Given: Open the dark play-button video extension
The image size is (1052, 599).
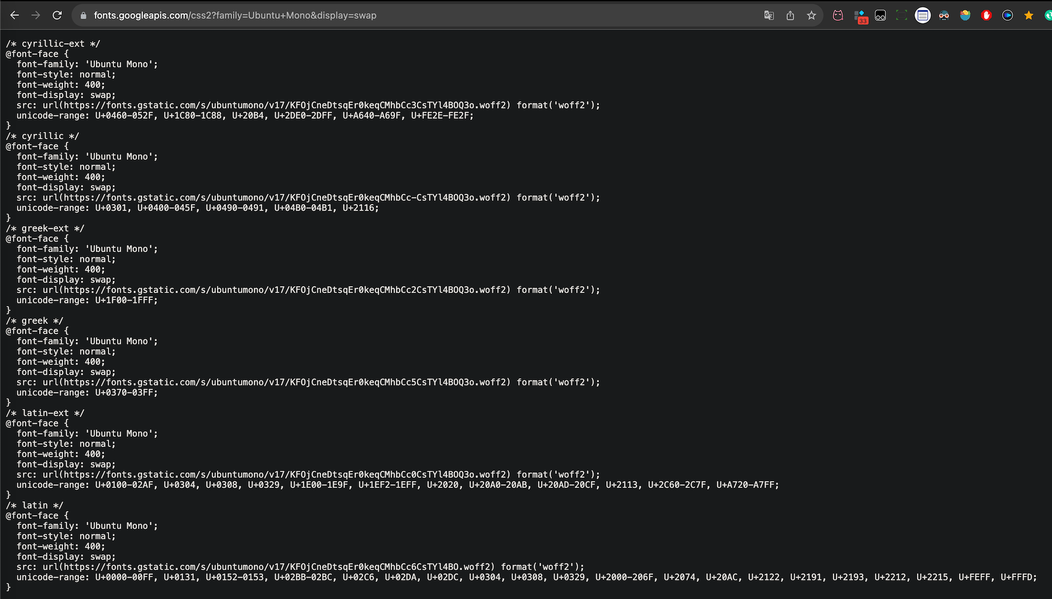Looking at the screenshot, I should 1007,15.
